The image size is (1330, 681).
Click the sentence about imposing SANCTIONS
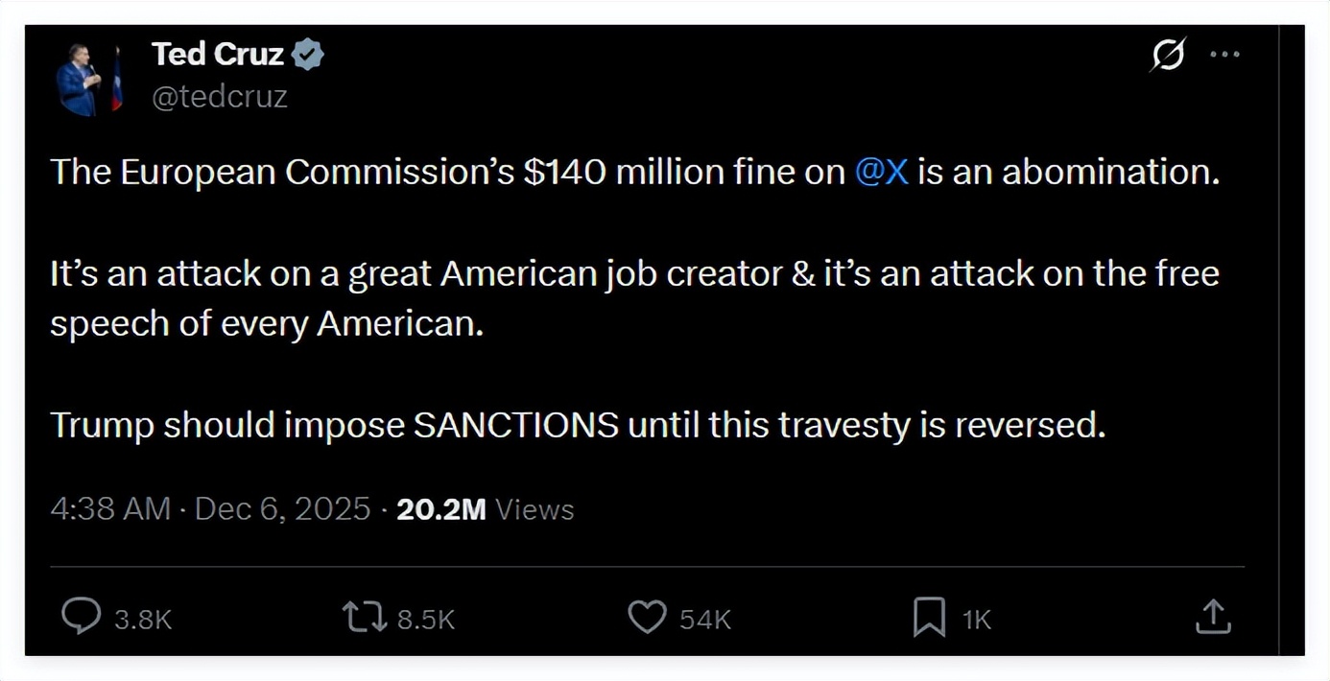(x=578, y=425)
